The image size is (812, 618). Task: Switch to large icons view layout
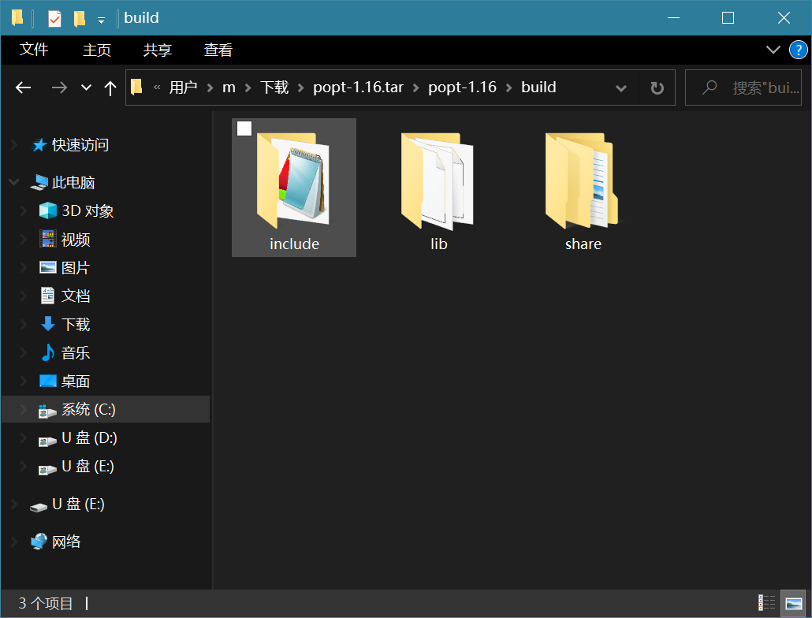point(792,603)
